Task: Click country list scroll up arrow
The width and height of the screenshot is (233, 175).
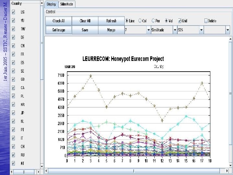Action: 42,3
